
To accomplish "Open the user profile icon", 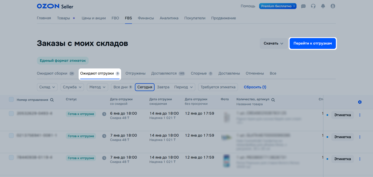I will coord(333,6).
